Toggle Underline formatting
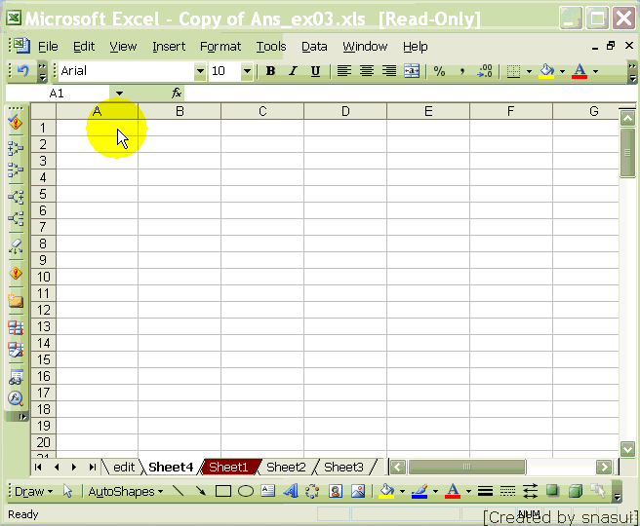The width and height of the screenshot is (640, 526). coord(315,71)
